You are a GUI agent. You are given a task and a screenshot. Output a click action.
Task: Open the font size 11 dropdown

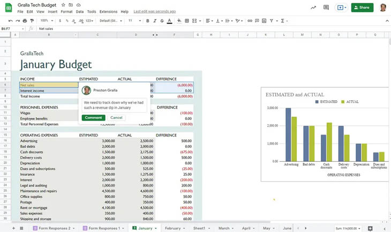tap(134, 21)
